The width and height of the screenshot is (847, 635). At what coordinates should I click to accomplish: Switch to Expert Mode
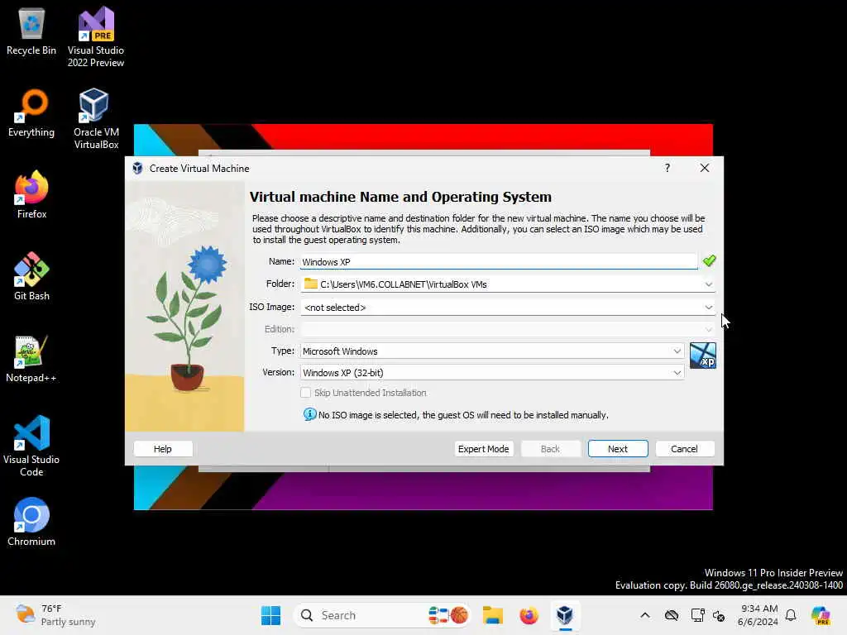pyautogui.click(x=483, y=449)
